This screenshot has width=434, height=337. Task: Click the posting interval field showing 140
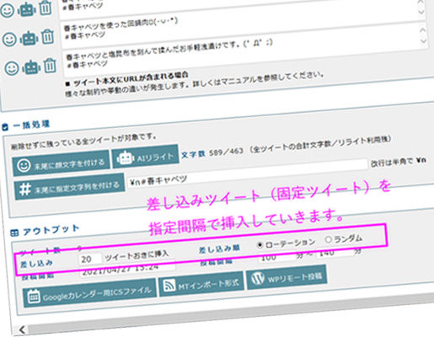pos(335,253)
